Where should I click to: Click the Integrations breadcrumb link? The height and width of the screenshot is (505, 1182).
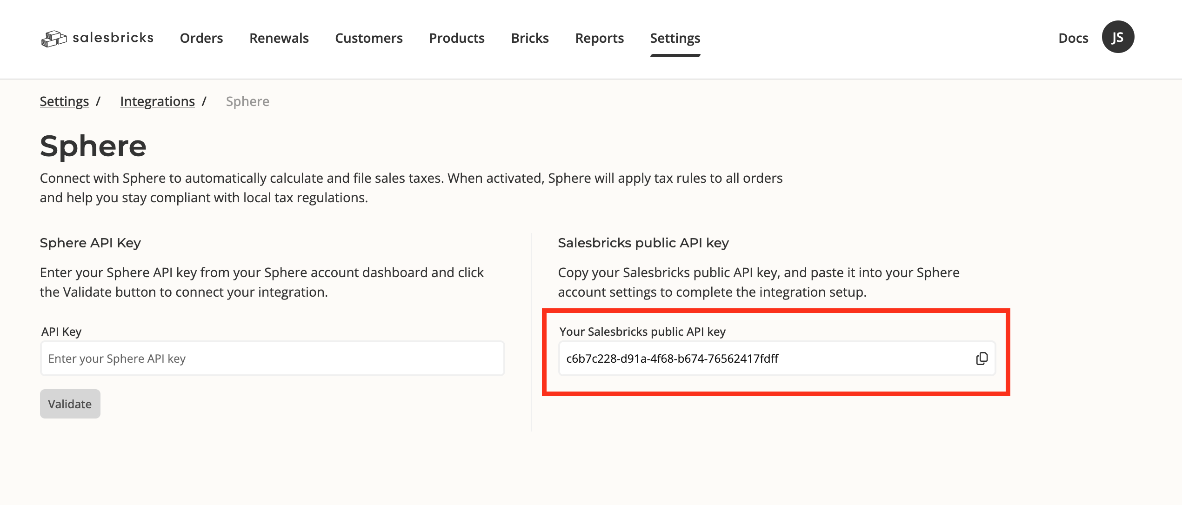pyautogui.click(x=157, y=101)
